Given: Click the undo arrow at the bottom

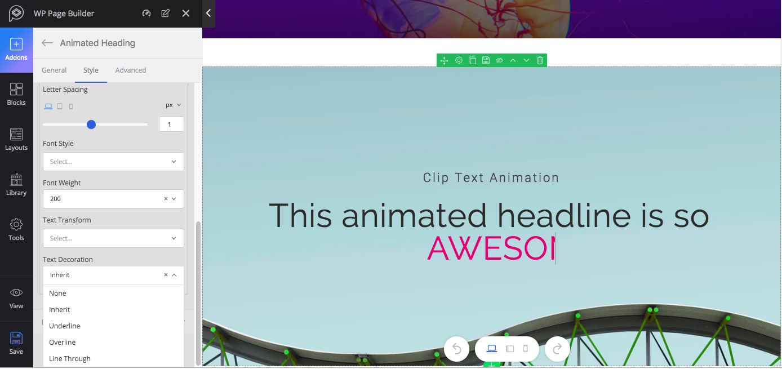Looking at the screenshot, I should 456,349.
